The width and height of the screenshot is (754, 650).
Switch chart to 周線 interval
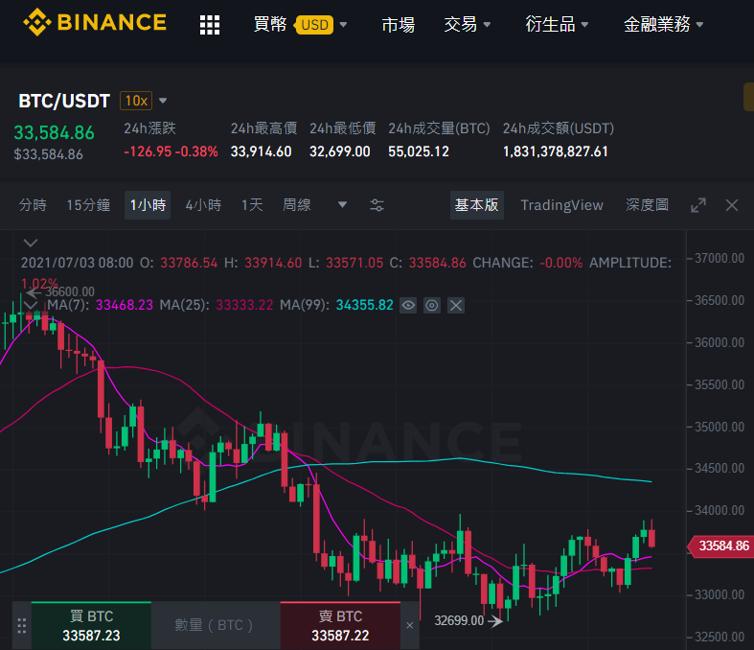[297, 205]
